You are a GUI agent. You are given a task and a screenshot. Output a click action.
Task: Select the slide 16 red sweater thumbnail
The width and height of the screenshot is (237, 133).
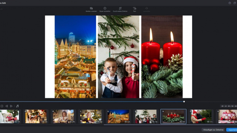(x=226, y=116)
